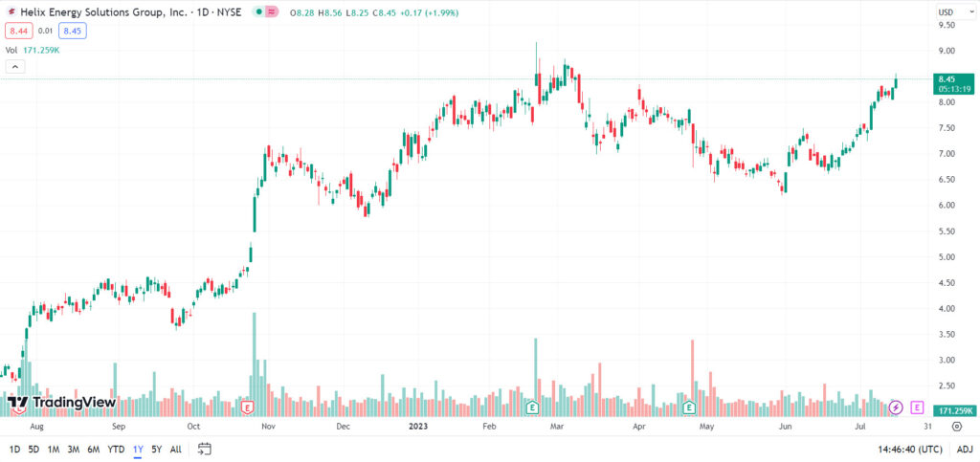Collapse the indicator legend with the chevron
Image resolution: width=980 pixels, height=462 pixels.
pyautogui.click(x=15, y=66)
